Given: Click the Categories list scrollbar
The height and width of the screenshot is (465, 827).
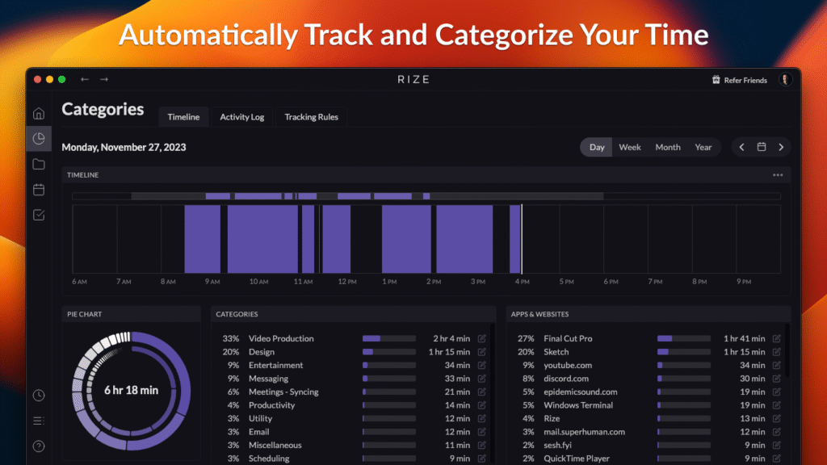Looking at the screenshot, I should [x=493, y=393].
